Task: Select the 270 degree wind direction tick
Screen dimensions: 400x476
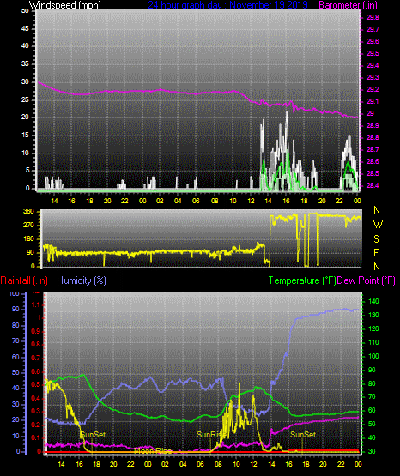Action: [28, 226]
